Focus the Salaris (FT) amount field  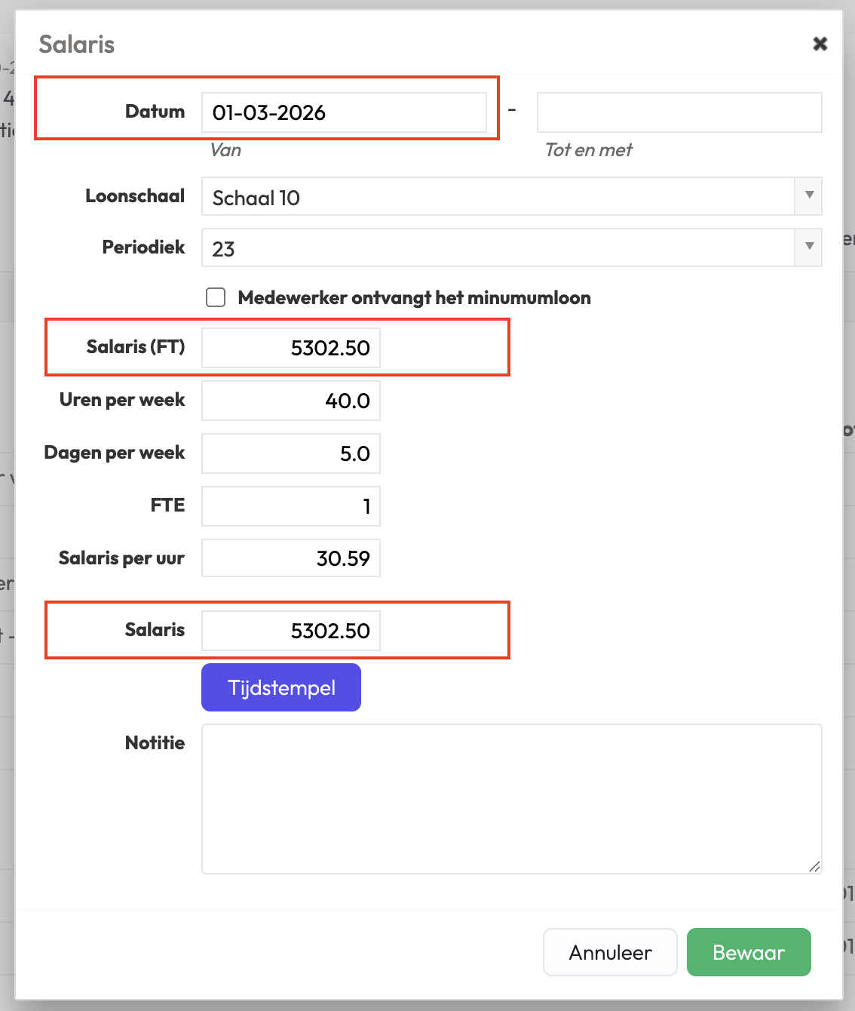(291, 348)
